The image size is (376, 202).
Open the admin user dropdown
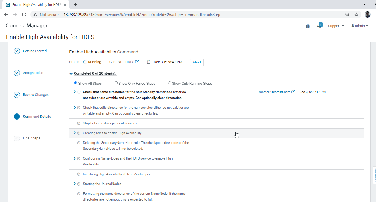click(x=360, y=26)
